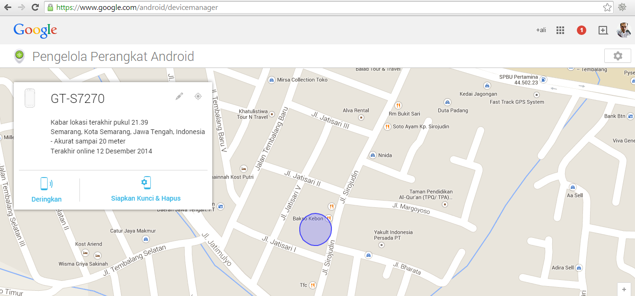
Task: Open the Google apps grid
Action: pyautogui.click(x=560, y=30)
